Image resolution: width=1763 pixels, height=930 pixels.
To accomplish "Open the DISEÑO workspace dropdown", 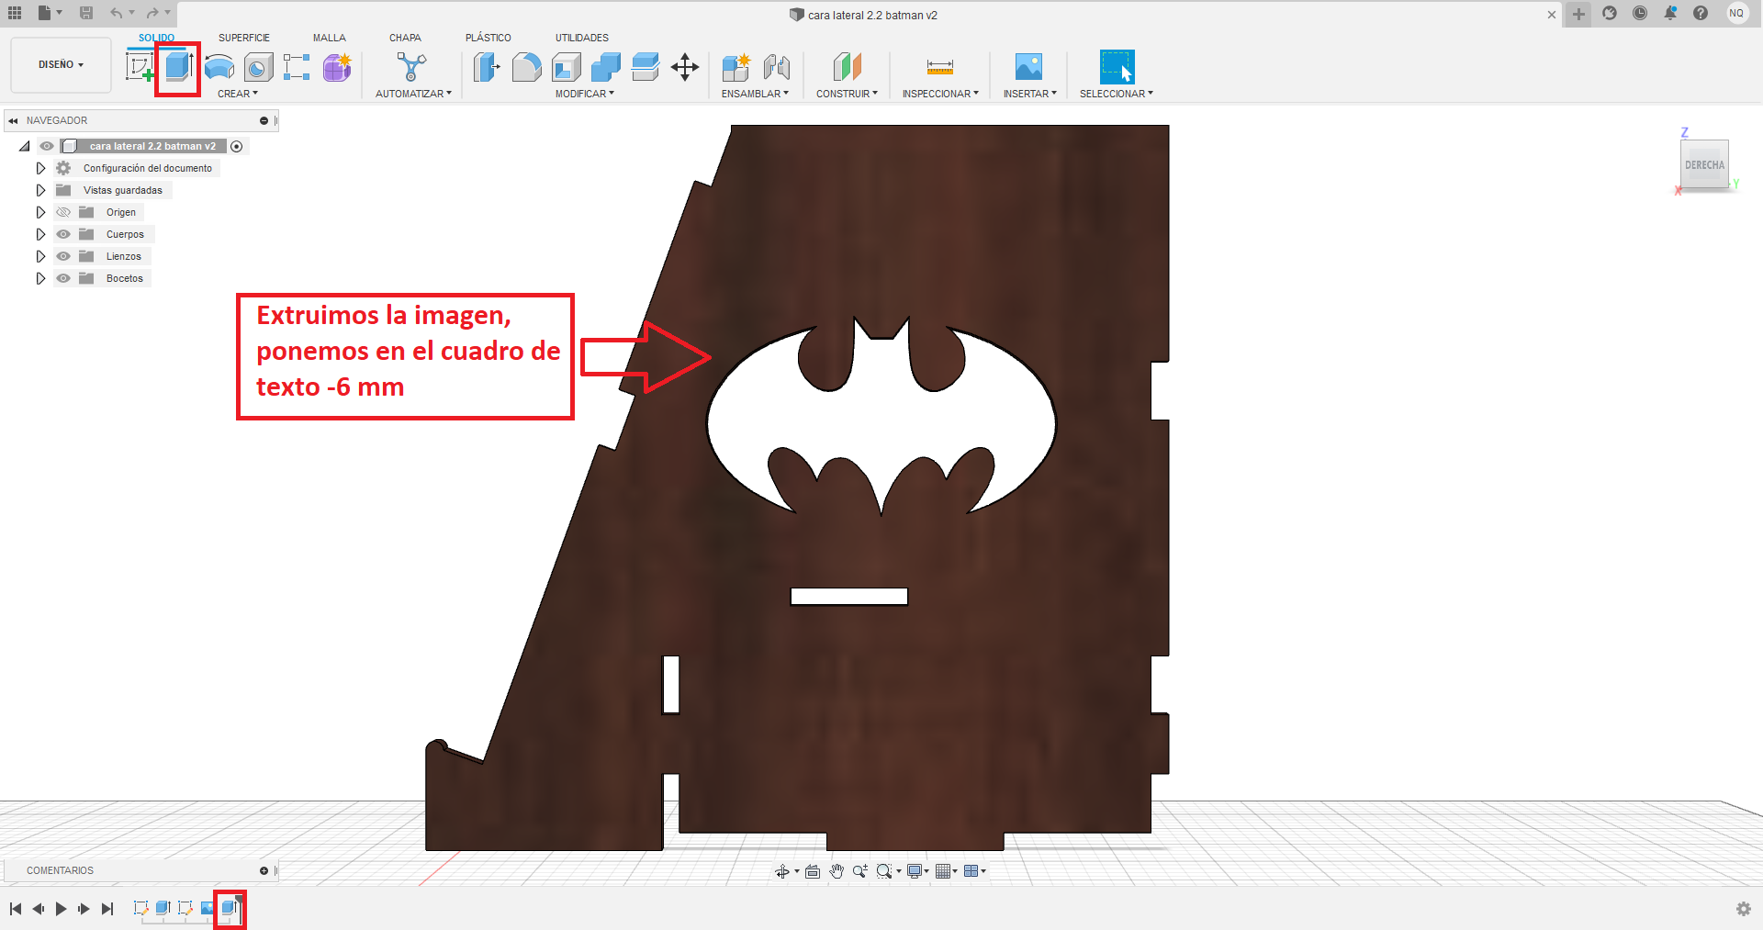I will 61,65.
